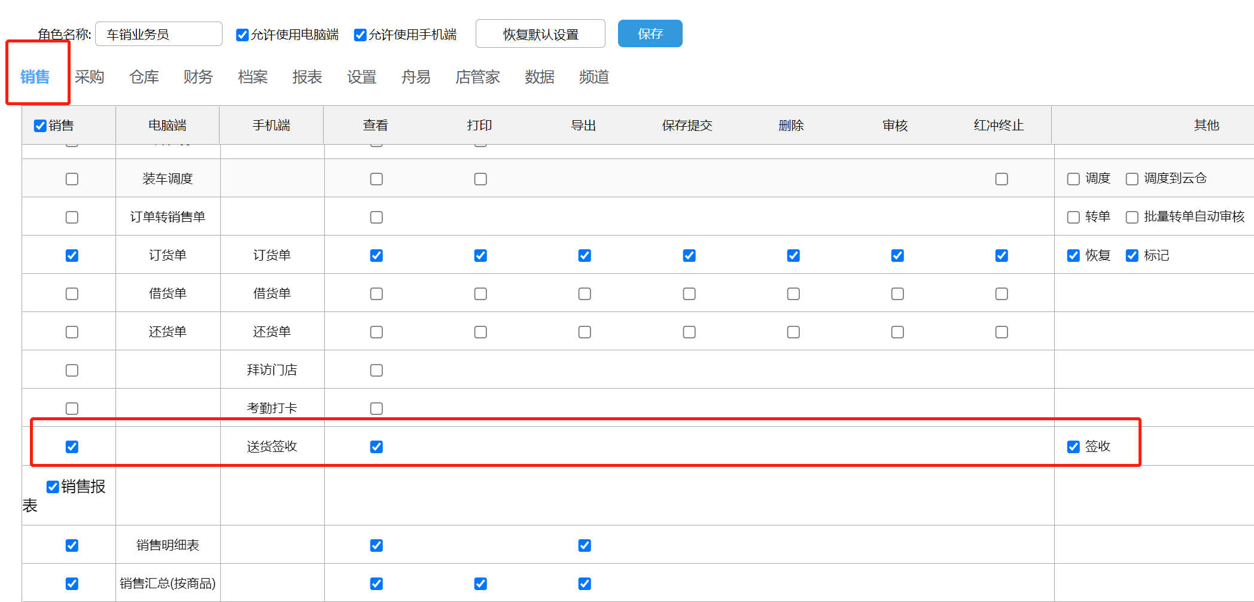Toggle 允许使用手机端 checkbox
The width and height of the screenshot is (1254, 602).
[x=360, y=35]
